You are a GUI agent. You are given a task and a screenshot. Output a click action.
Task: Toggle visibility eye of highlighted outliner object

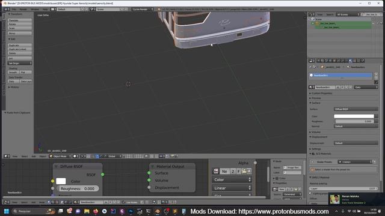373,23
